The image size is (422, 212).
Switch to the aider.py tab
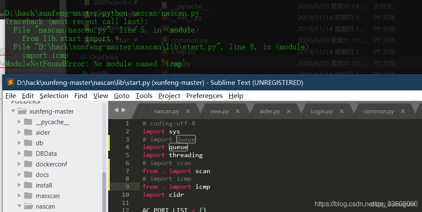click(270, 111)
